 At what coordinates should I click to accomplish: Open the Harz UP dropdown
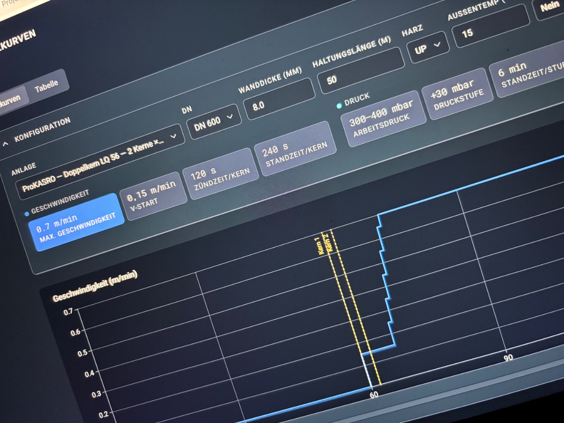click(x=429, y=47)
